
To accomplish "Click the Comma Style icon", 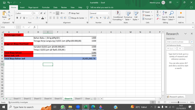I will point(101,18).
